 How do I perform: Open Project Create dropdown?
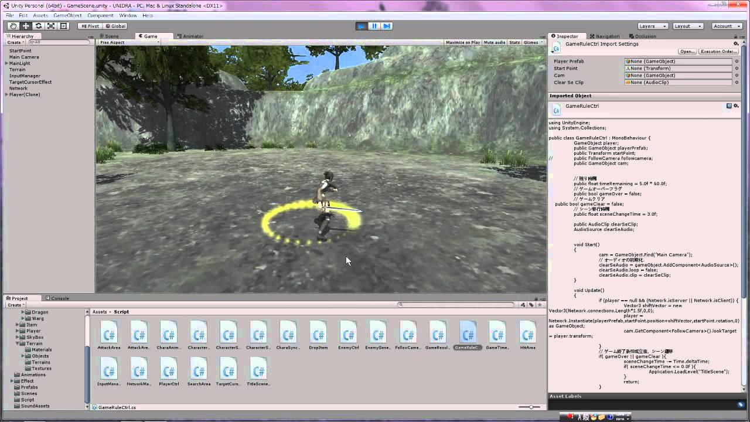pos(16,305)
